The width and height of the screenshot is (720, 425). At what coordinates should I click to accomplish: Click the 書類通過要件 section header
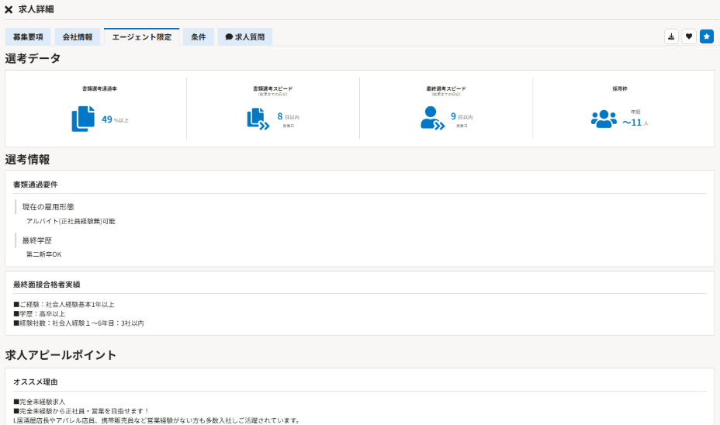pos(36,185)
